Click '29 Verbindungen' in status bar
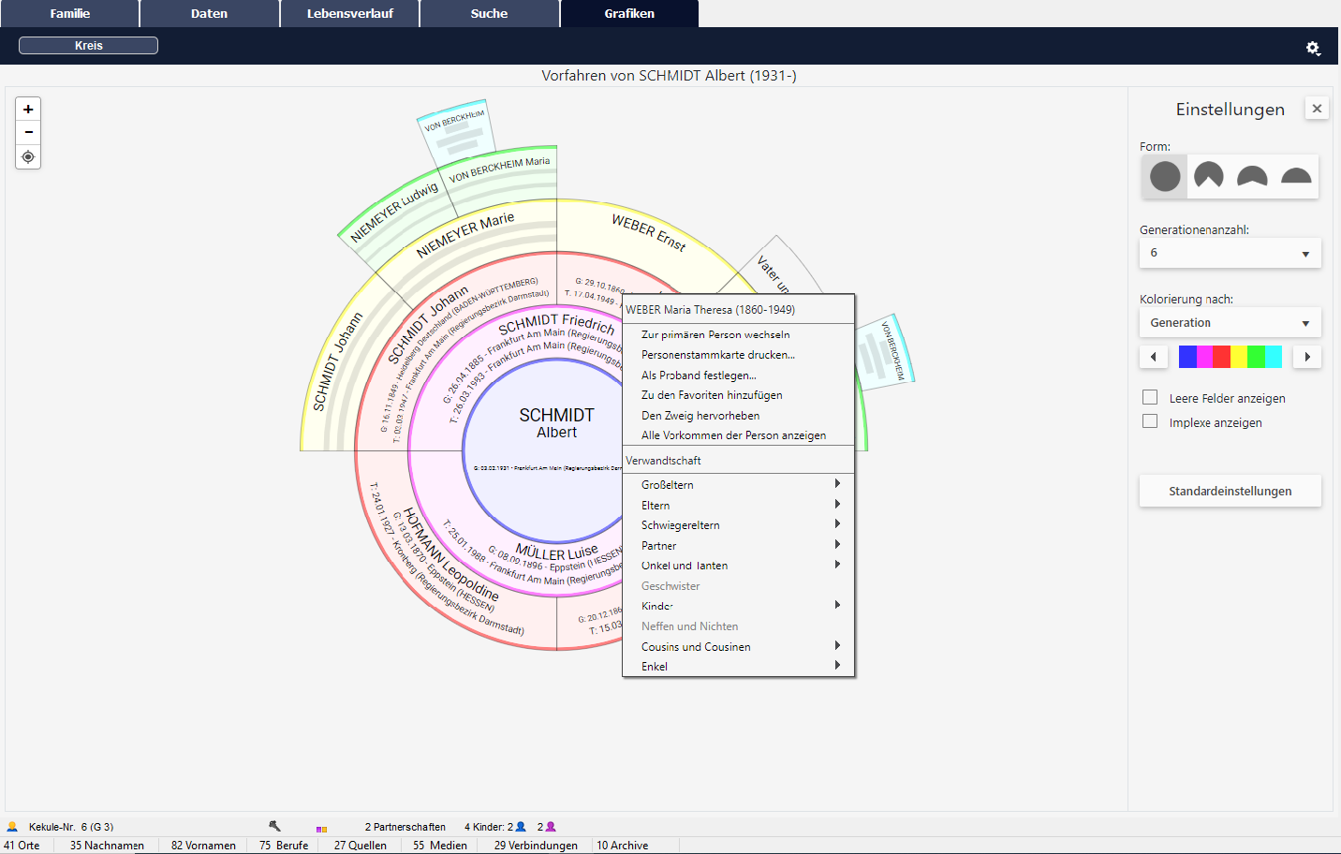 (x=536, y=845)
